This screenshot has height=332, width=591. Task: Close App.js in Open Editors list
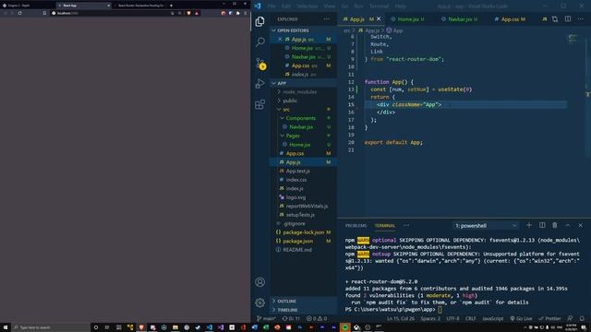[280, 39]
